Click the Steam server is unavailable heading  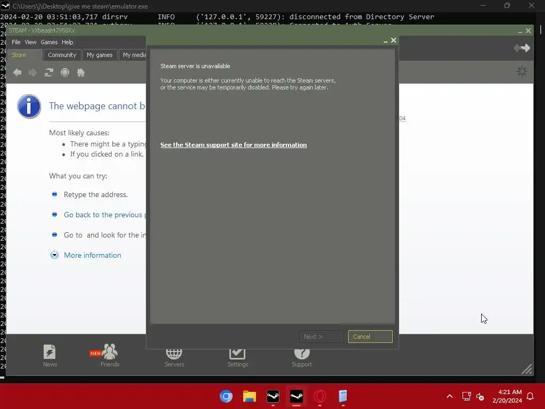tap(195, 66)
